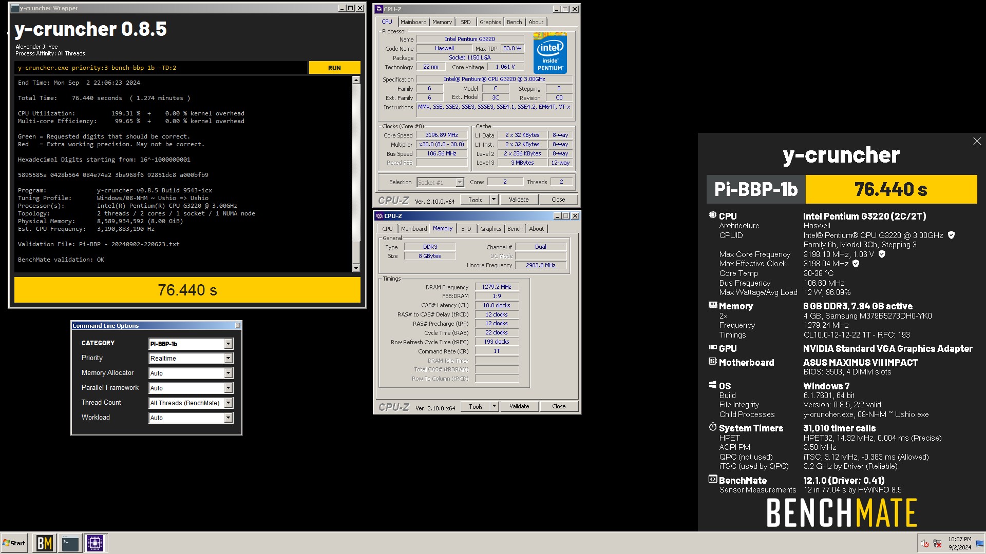Screen dimensions: 986x554
Task: Click the Max Effective Clock shield icon
Action: pyautogui.click(x=856, y=264)
